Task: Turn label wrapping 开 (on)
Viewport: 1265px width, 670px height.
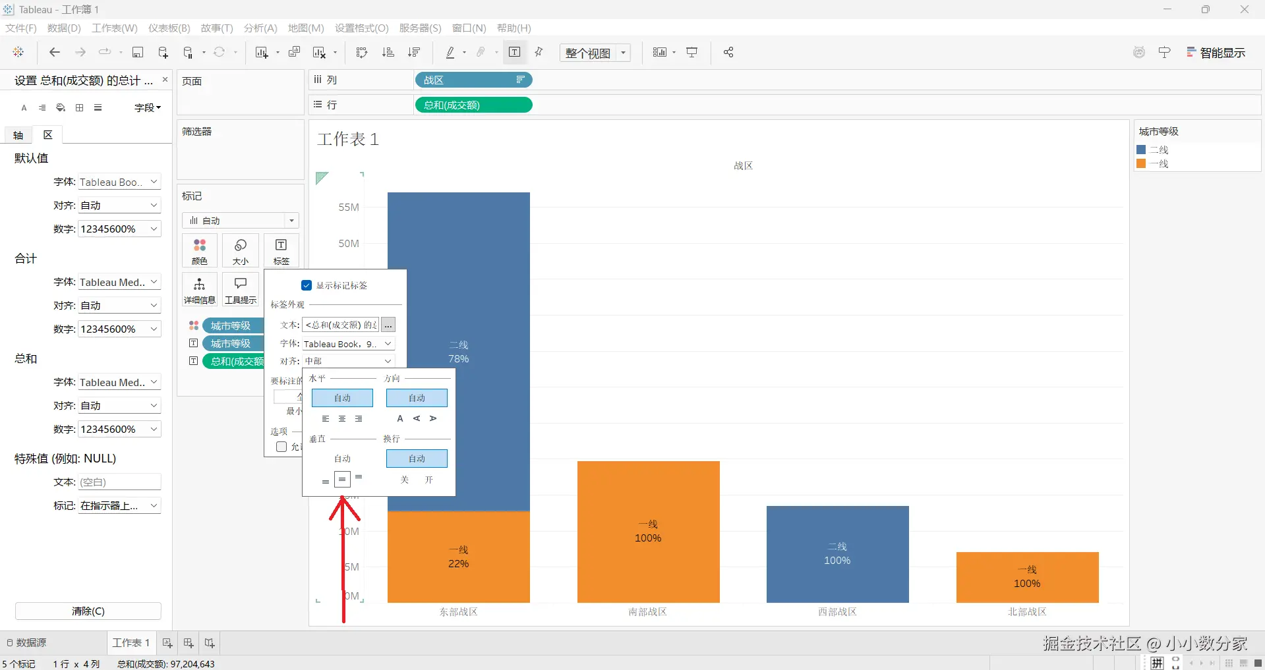Action: click(429, 480)
